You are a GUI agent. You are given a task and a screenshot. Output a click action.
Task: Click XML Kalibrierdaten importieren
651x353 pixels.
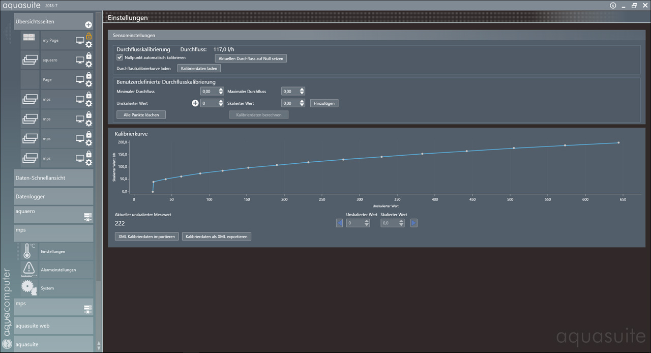[147, 237]
